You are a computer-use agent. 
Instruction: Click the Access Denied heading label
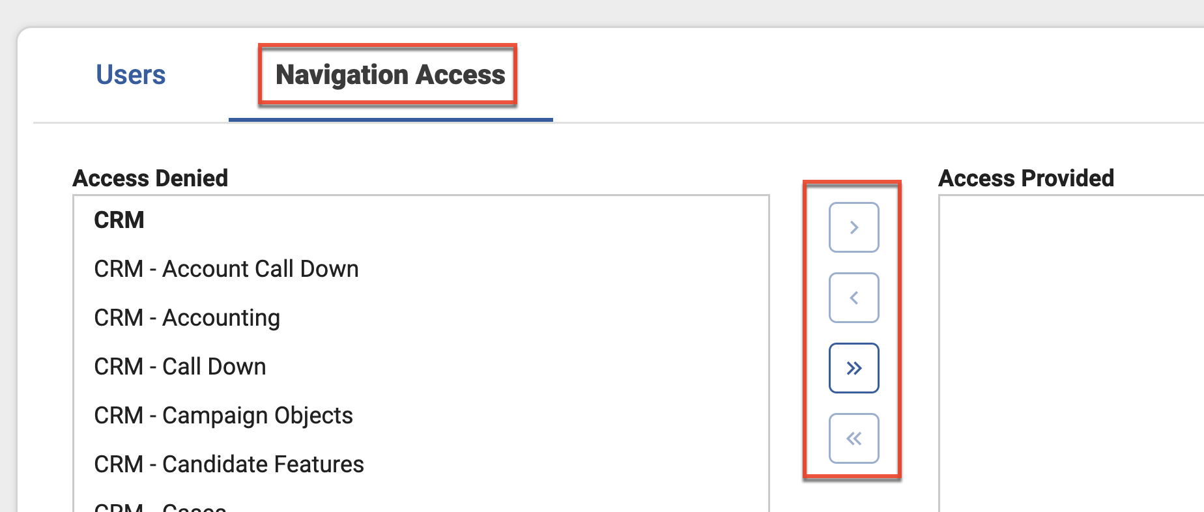click(x=150, y=178)
